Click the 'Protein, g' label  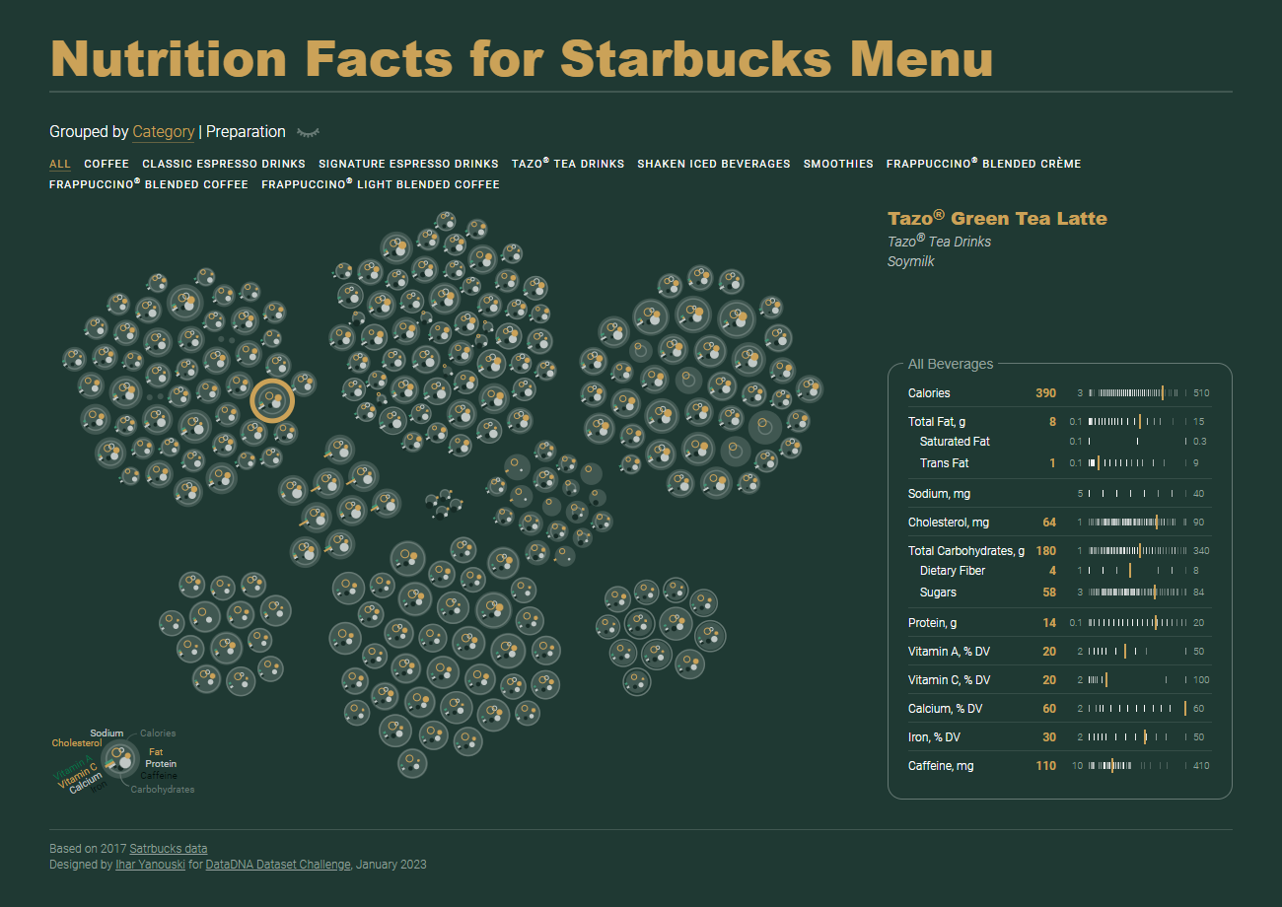pos(933,623)
